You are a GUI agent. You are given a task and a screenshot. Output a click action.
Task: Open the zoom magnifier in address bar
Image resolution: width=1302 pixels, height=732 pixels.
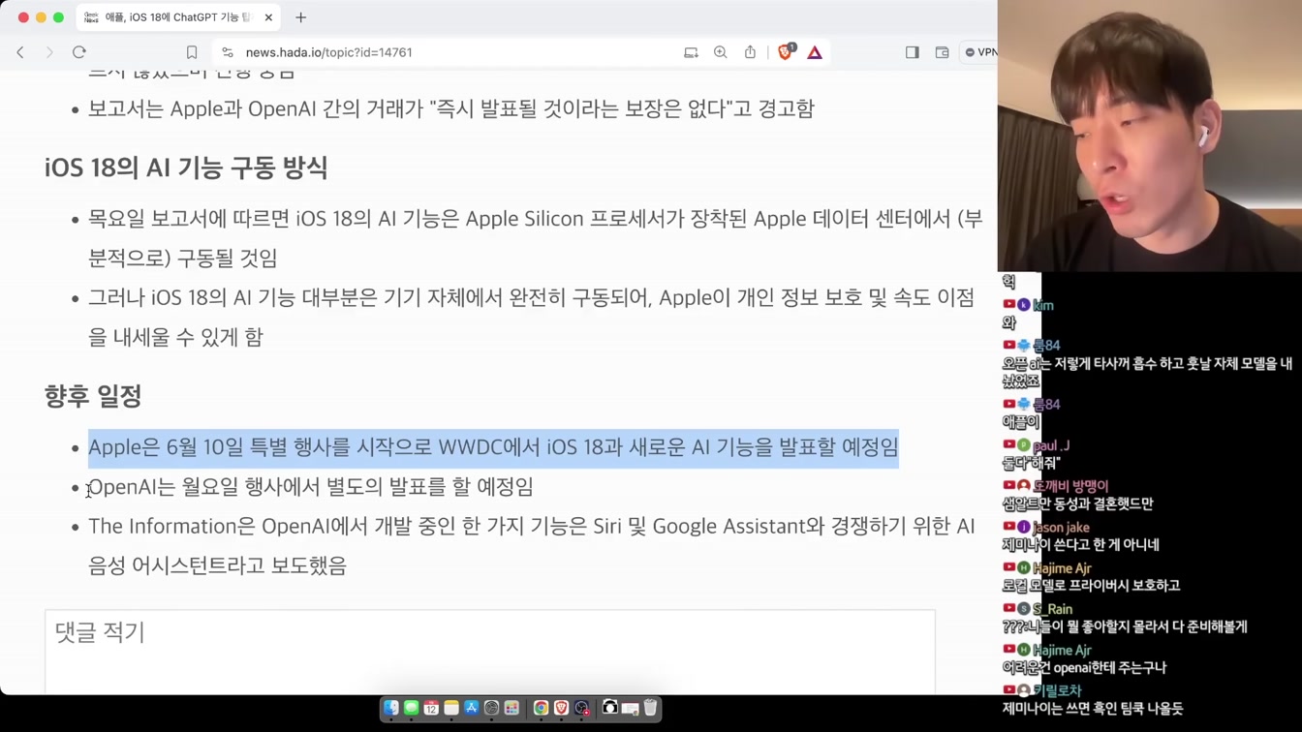point(720,52)
